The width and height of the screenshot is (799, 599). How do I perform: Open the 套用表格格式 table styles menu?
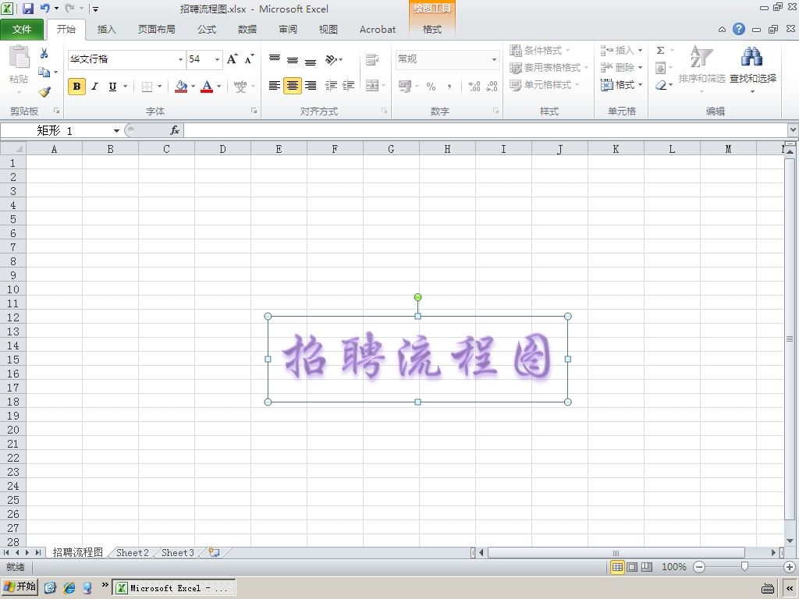coord(549,67)
